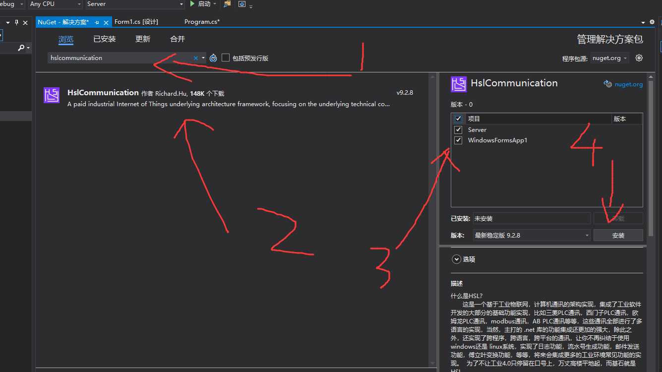Expand the Options section chevron
Image resolution: width=662 pixels, height=372 pixels.
(456, 259)
